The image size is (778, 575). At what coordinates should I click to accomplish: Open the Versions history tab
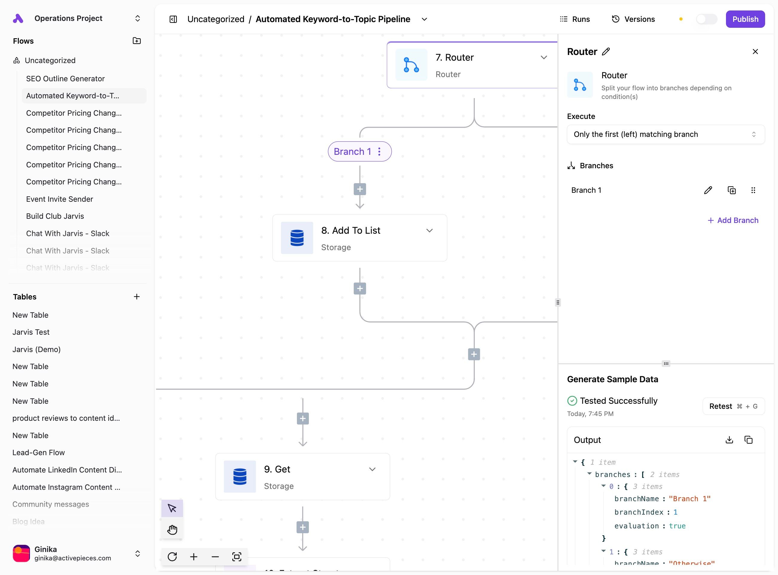tap(633, 19)
